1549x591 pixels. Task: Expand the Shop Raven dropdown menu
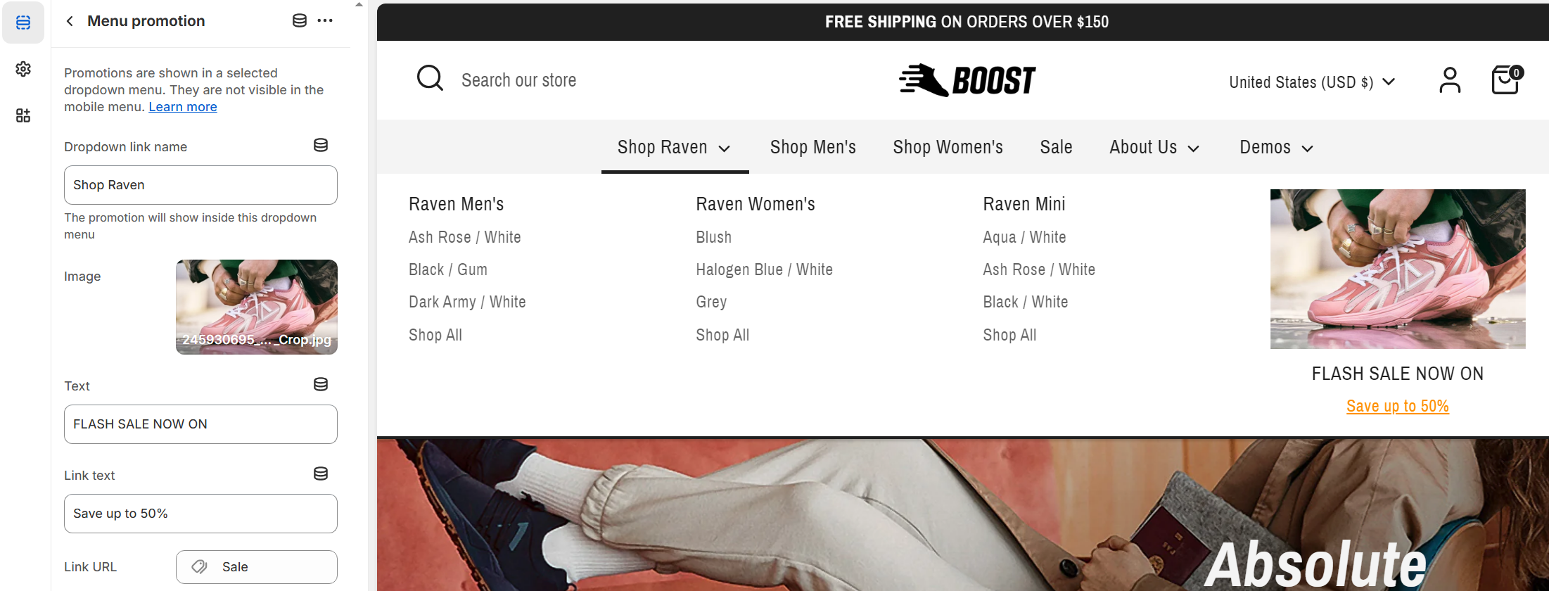[x=675, y=147]
